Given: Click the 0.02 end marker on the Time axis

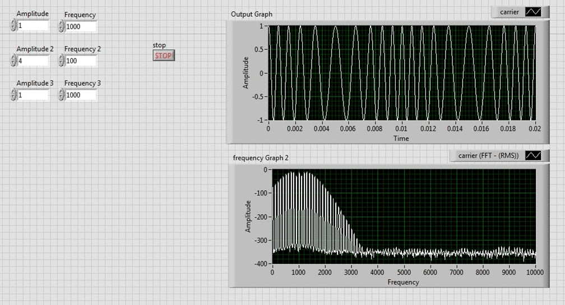Looking at the screenshot, I should click(x=535, y=129).
